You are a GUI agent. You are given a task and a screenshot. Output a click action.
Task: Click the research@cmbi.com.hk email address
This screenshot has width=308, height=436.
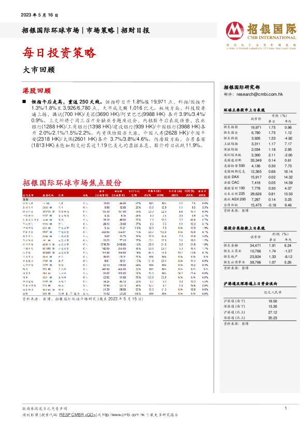(260, 94)
